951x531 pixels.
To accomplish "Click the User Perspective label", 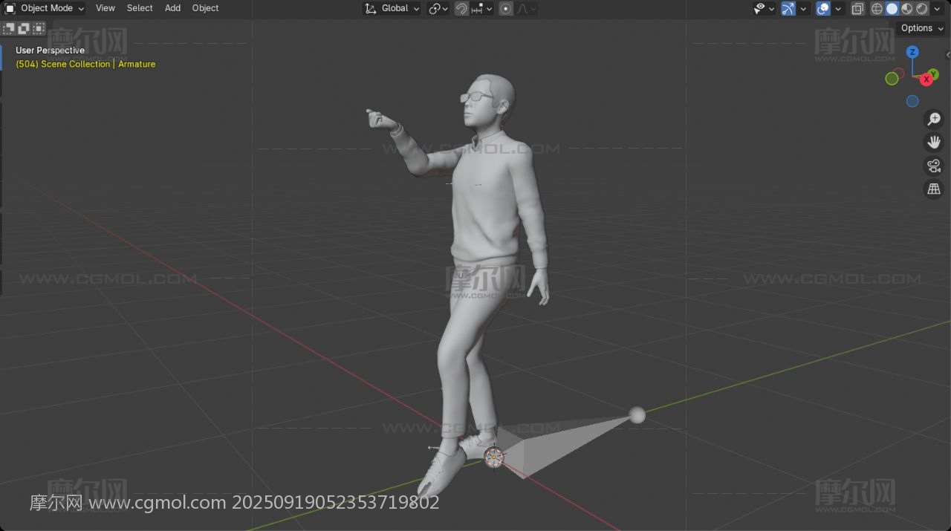I will click(50, 51).
